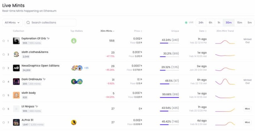Show the +85 more wallets link
This screenshot has height=131, width=255.
(x=86, y=68)
